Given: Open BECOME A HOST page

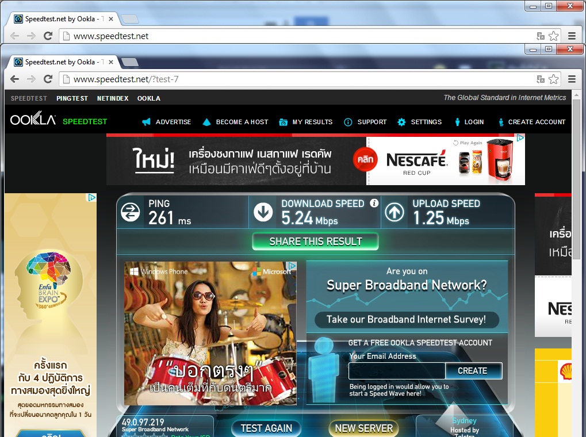Looking at the screenshot, I should (242, 122).
